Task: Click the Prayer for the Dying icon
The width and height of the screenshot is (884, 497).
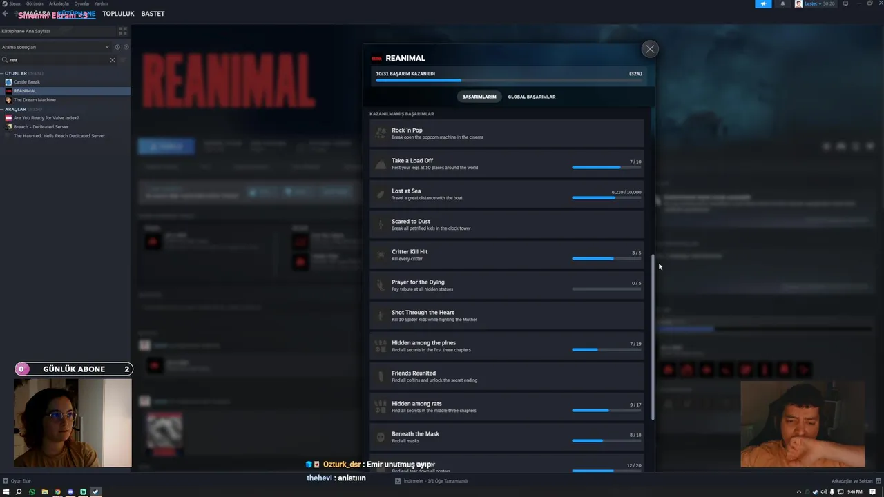Action: point(381,285)
